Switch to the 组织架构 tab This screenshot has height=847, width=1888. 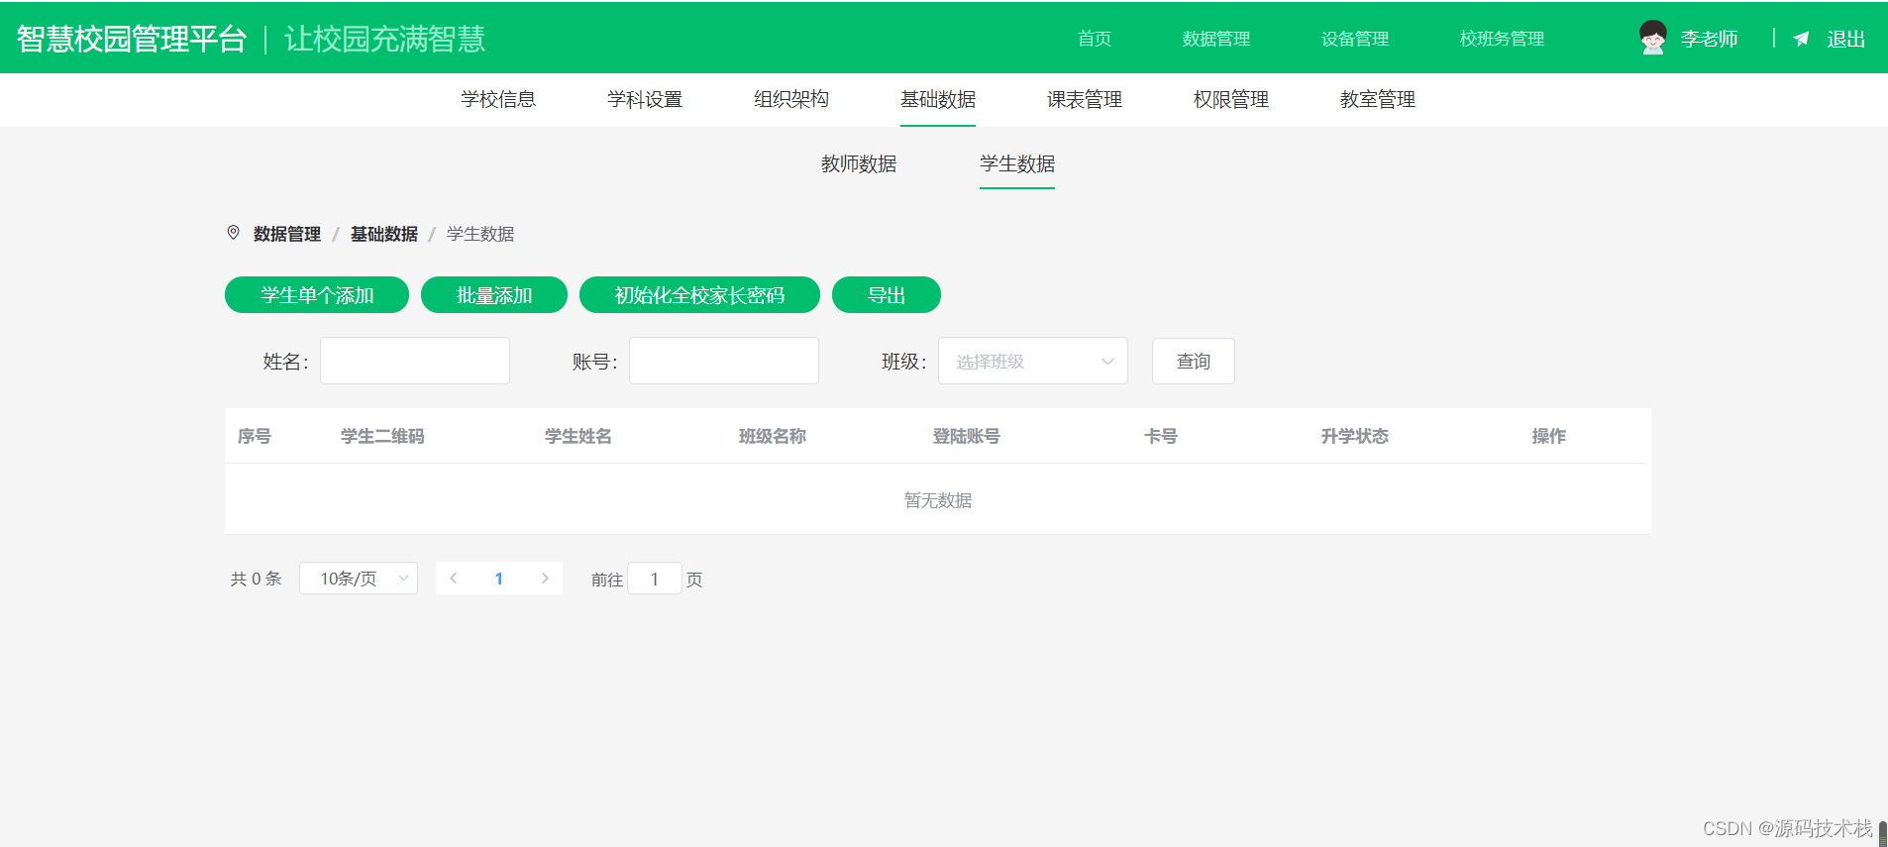tap(791, 99)
